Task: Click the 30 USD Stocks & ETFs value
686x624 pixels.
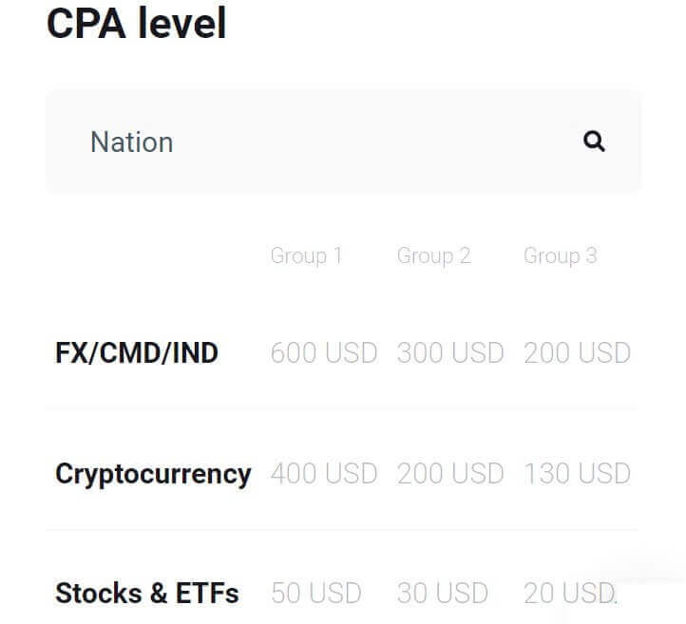Action: pos(443,594)
